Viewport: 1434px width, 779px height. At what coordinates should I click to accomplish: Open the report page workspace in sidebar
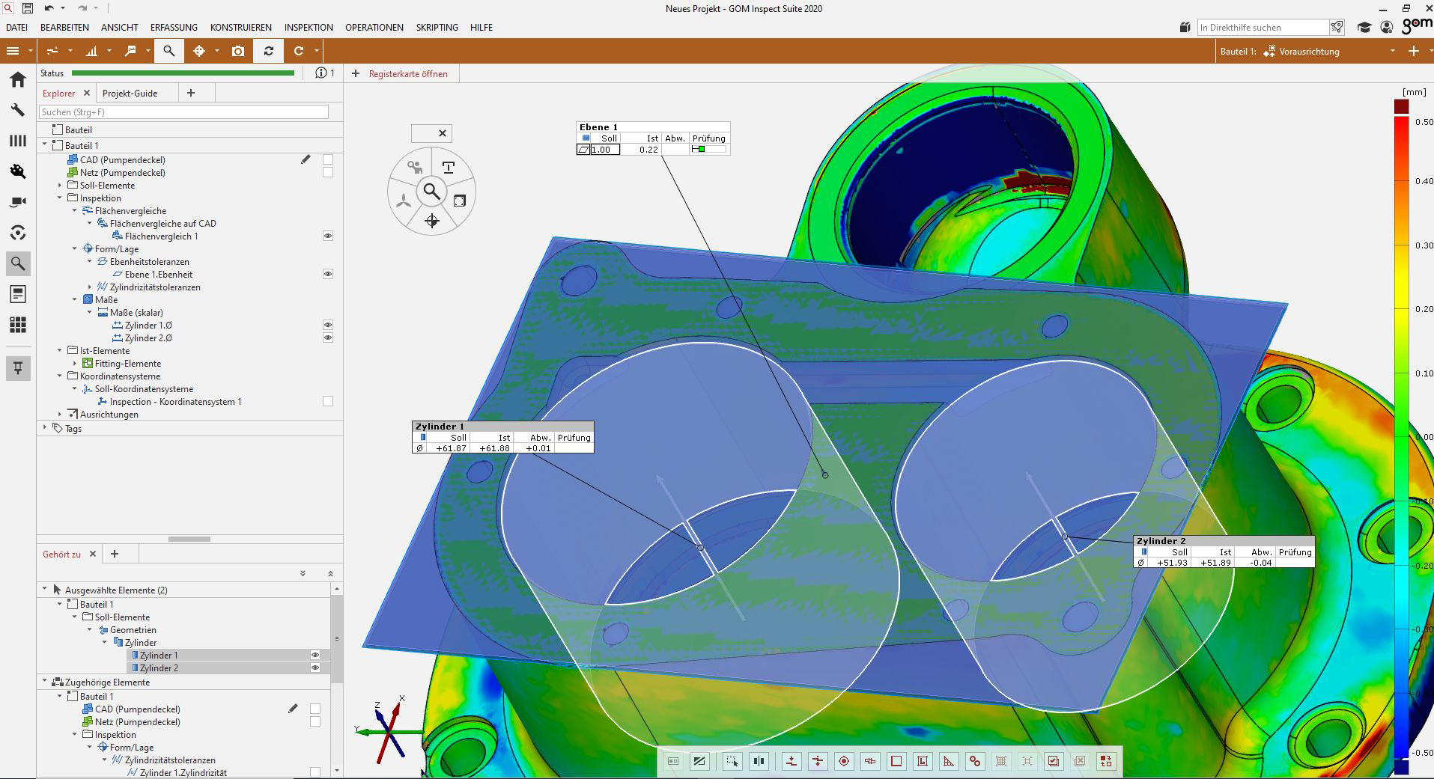[18, 294]
